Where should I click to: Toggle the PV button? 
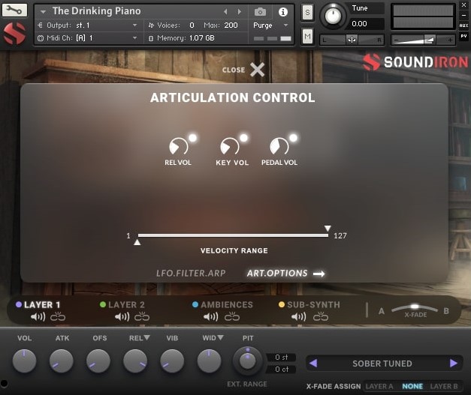pos(463,36)
